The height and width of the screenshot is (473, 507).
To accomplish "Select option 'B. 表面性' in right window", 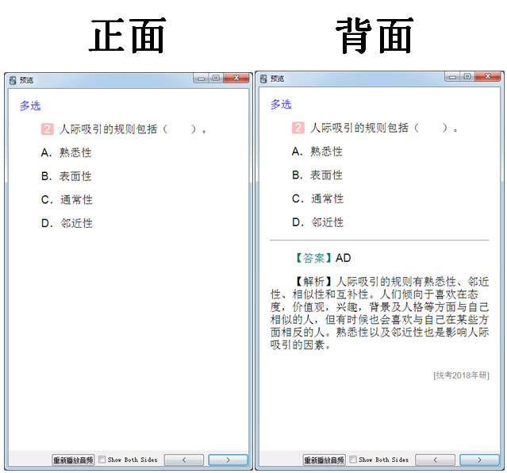I will coord(317,175).
